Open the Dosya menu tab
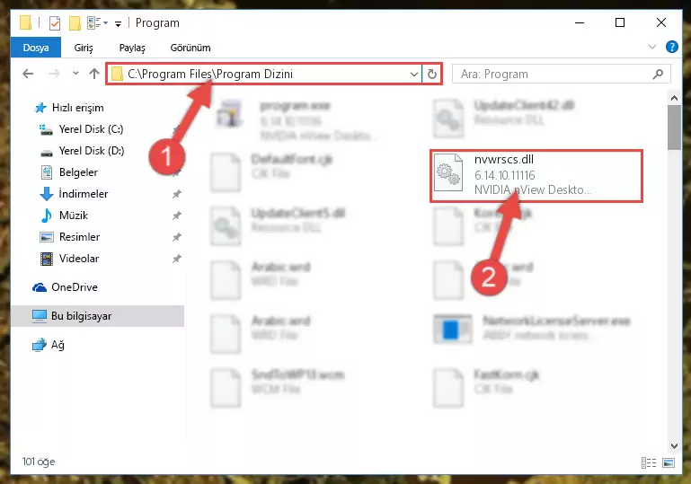691x484 pixels. coord(36,48)
